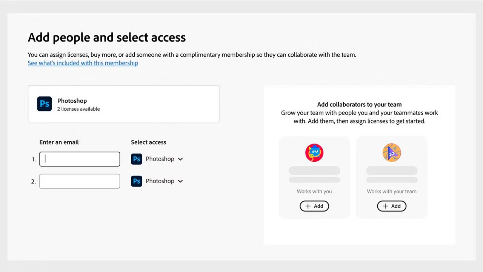
Task: Click the Works with you collaborator card
Action: pos(314,177)
